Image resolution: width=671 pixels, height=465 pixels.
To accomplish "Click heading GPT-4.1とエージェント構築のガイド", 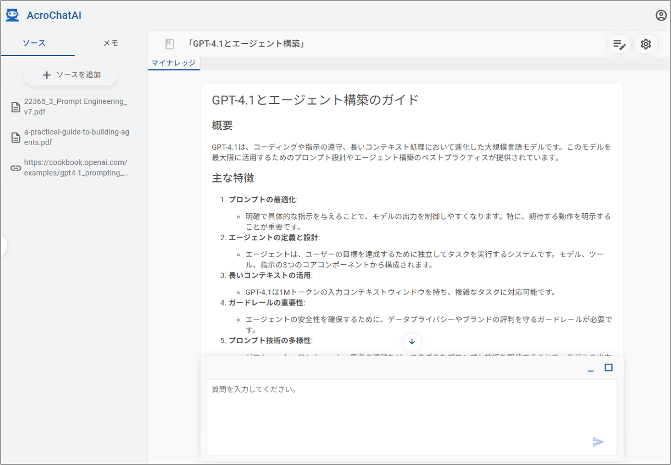I will coord(315,100).
